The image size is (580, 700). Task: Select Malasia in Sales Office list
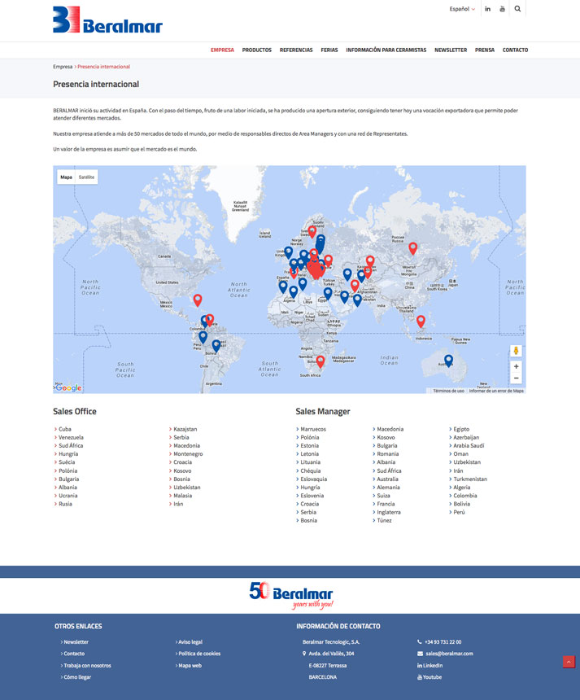tap(182, 496)
